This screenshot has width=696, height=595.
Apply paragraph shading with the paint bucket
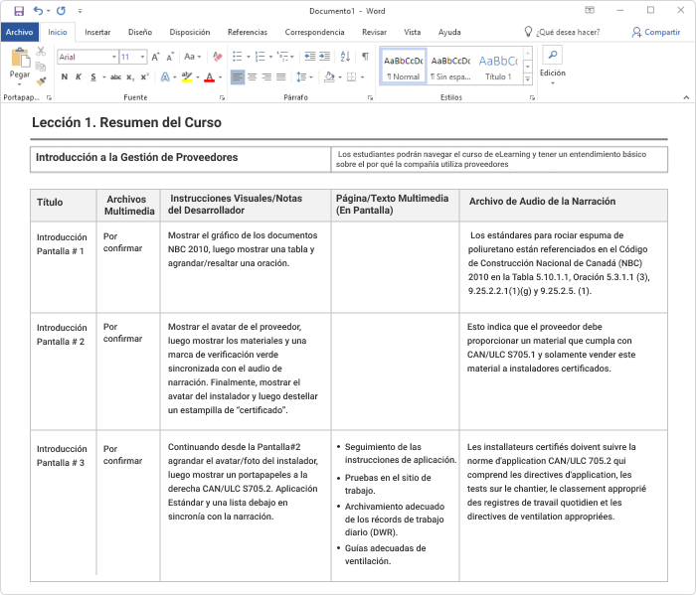click(x=329, y=77)
